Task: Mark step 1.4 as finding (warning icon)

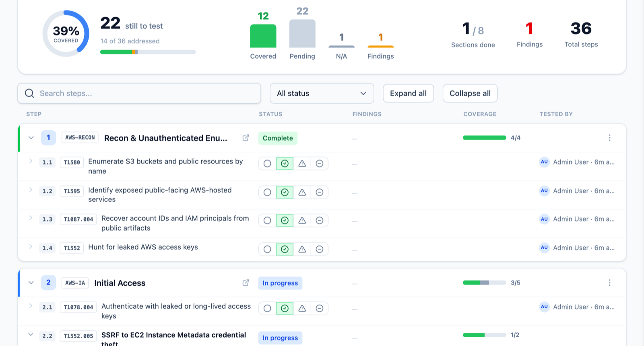Action: pos(302,249)
